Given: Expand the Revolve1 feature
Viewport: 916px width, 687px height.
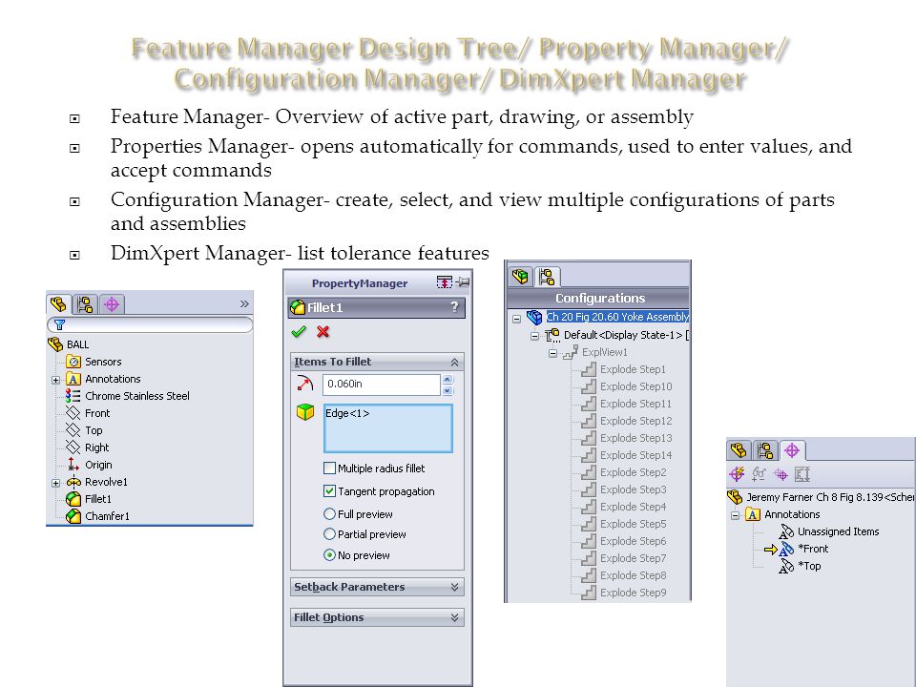Looking at the screenshot, I should coord(55,483).
